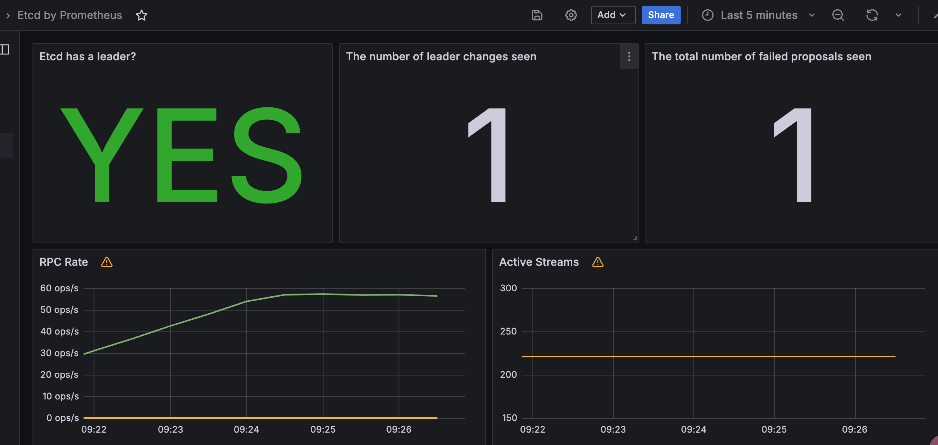Screen dimensions: 938x445
Task: Refresh the dashboard
Action: point(872,15)
